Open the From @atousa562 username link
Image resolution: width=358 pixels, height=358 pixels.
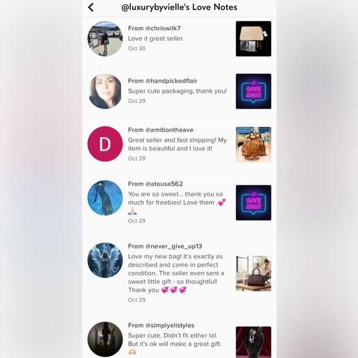[156, 184]
